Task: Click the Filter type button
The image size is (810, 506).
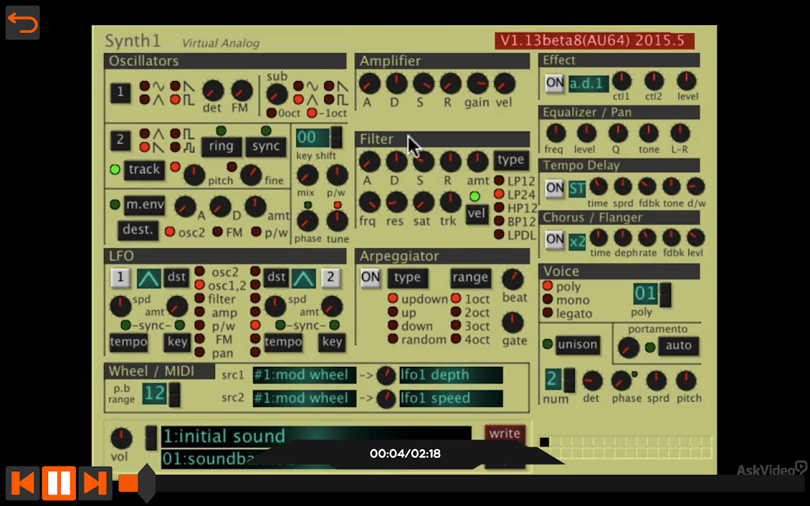Action: (x=511, y=159)
